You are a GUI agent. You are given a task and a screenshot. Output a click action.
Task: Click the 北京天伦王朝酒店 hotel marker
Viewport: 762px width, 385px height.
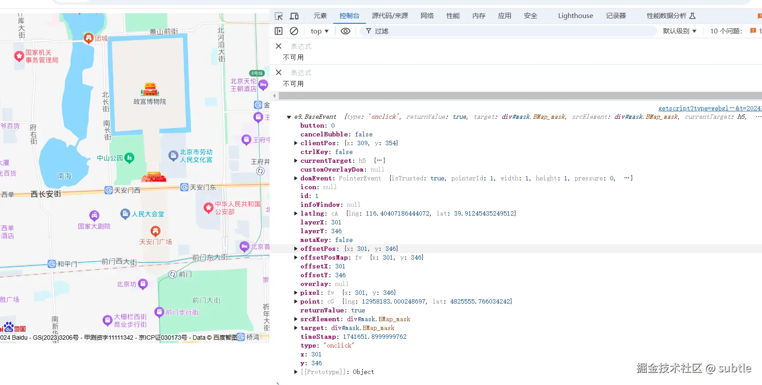click(x=263, y=85)
